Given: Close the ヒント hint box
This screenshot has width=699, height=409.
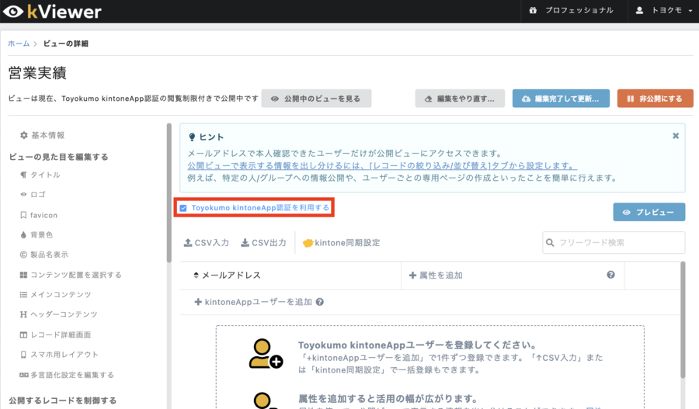Looking at the screenshot, I should click(x=676, y=136).
